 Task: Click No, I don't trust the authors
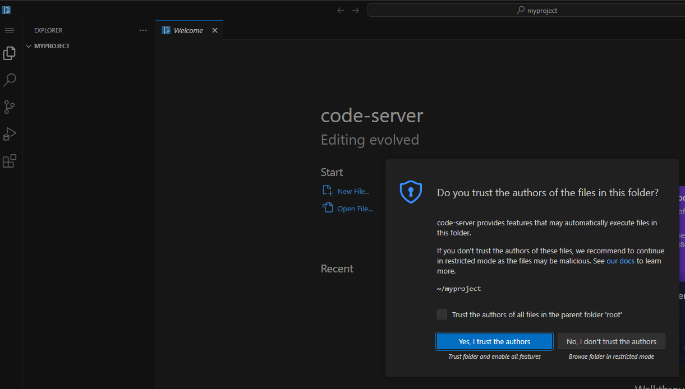tap(611, 341)
